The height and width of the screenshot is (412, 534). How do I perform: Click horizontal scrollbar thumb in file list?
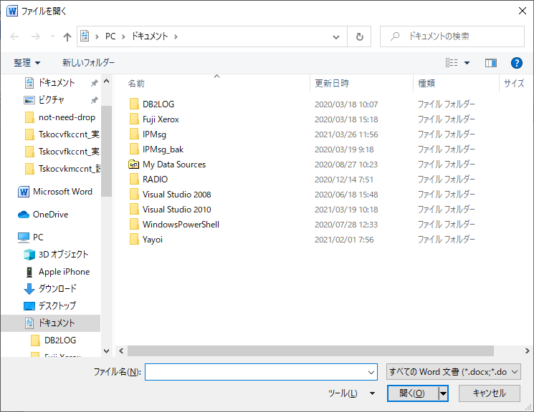pyautogui.click(x=310, y=350)
